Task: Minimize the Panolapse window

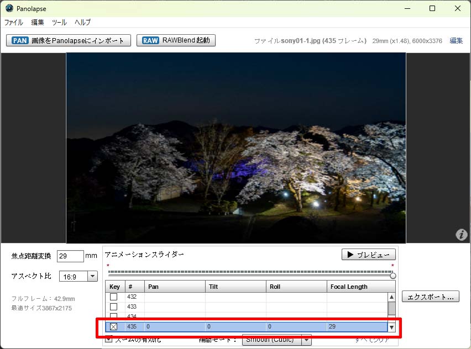Action: pyautogui.click(x=407, y=8)
